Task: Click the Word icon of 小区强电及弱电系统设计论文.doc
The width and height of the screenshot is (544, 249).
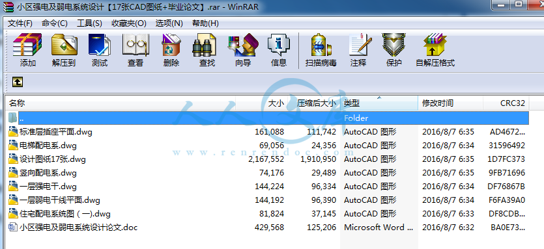Action: pos(13,227)
